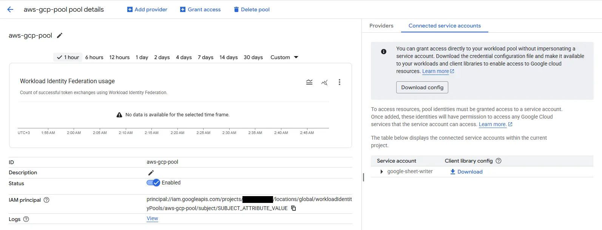Click google-sheet-writer service account name
The height and width of the screenshot is (230, 602).
[x=410, y=171]
